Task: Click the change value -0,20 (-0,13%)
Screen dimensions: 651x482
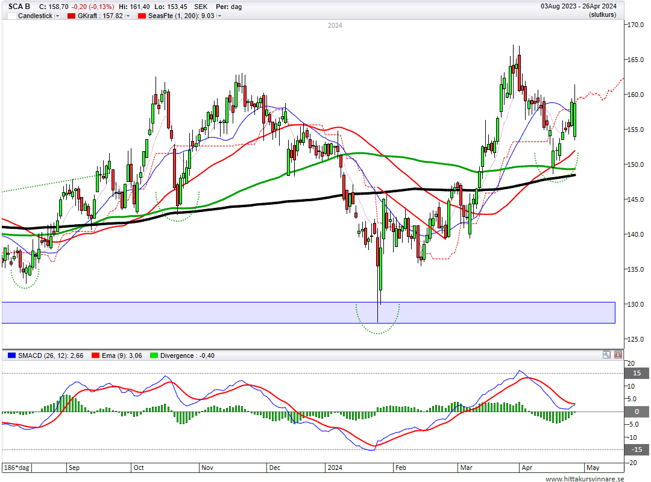Action: click(x=93, y=7)
